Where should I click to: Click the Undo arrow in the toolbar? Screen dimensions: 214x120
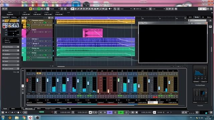(x=3, y=9)
